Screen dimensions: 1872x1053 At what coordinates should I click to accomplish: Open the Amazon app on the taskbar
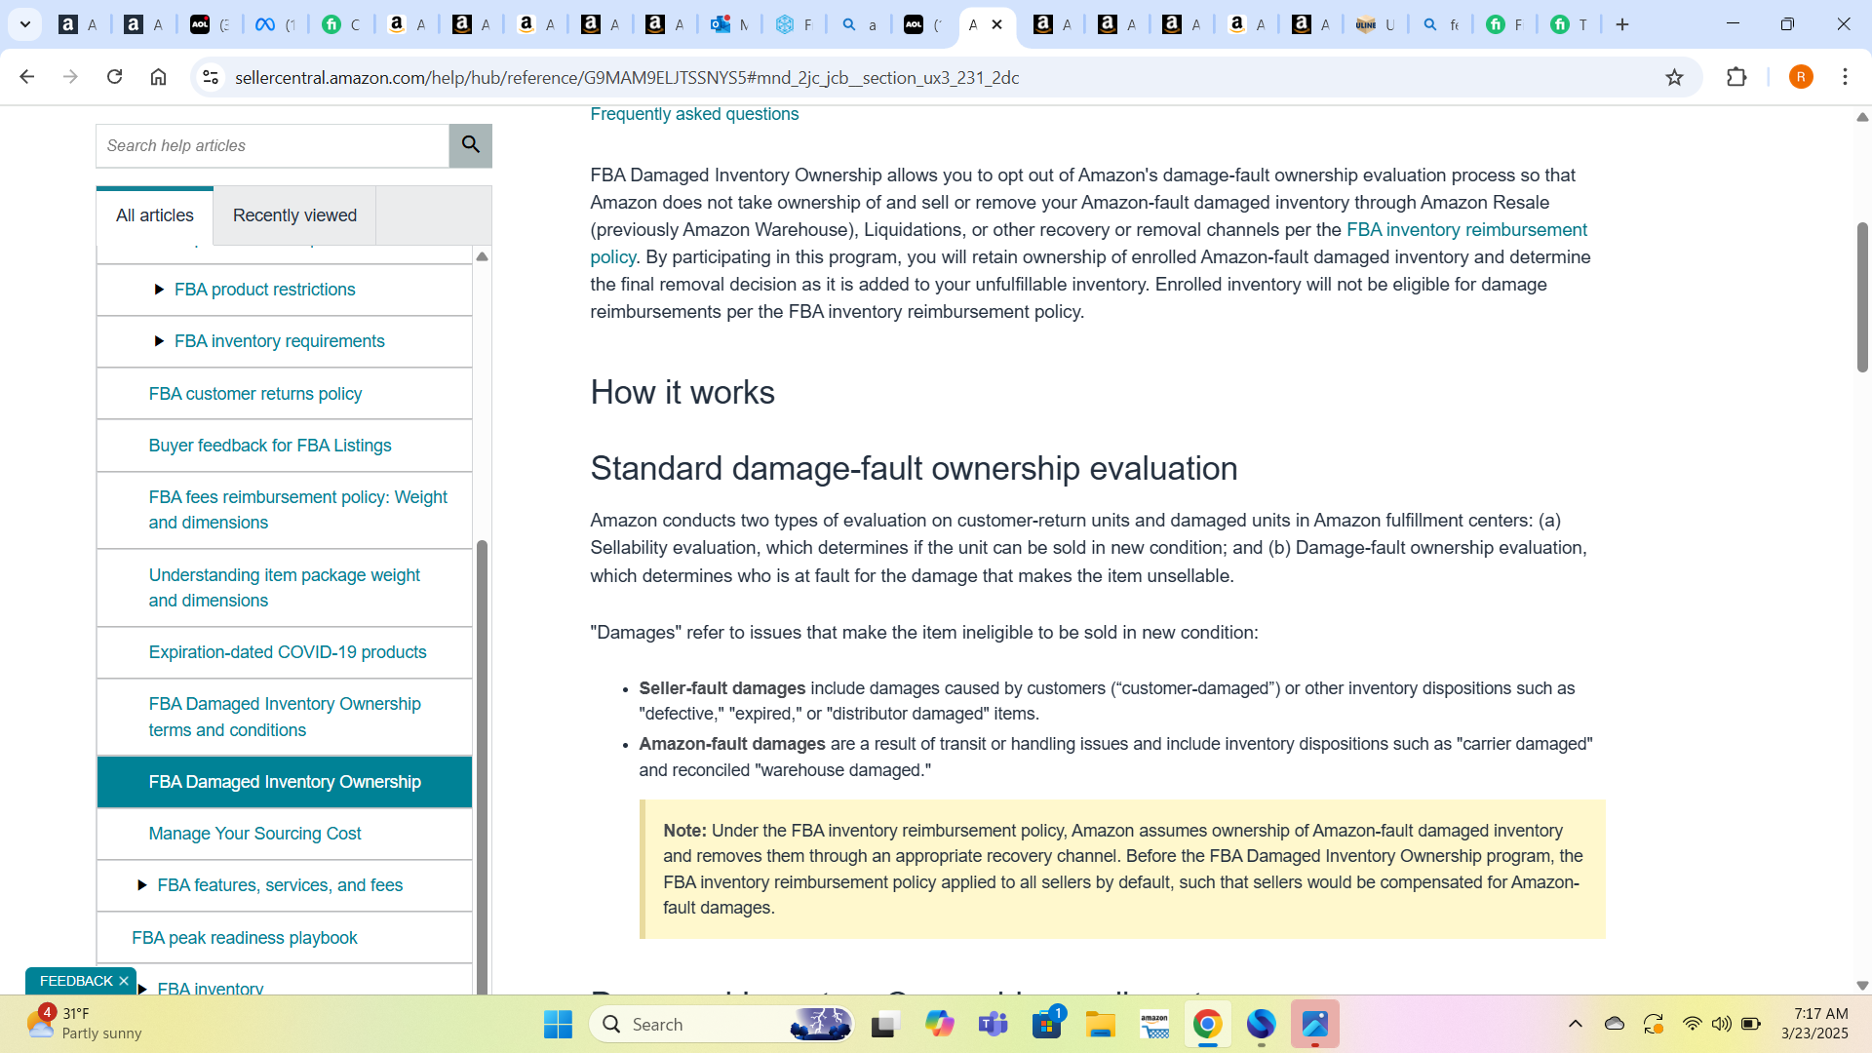pos(1154,1024)
